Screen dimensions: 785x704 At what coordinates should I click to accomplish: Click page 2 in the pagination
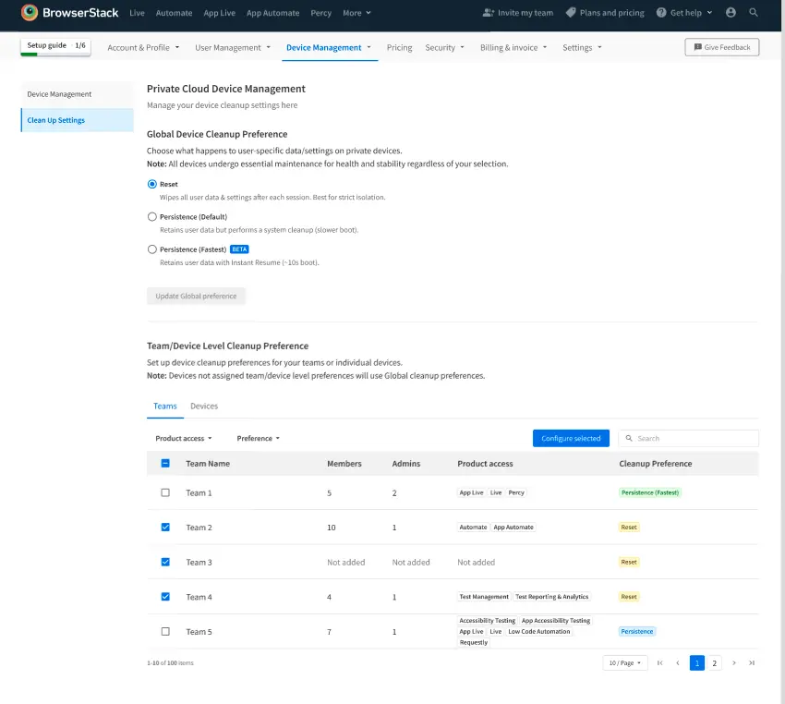(714, 662)
